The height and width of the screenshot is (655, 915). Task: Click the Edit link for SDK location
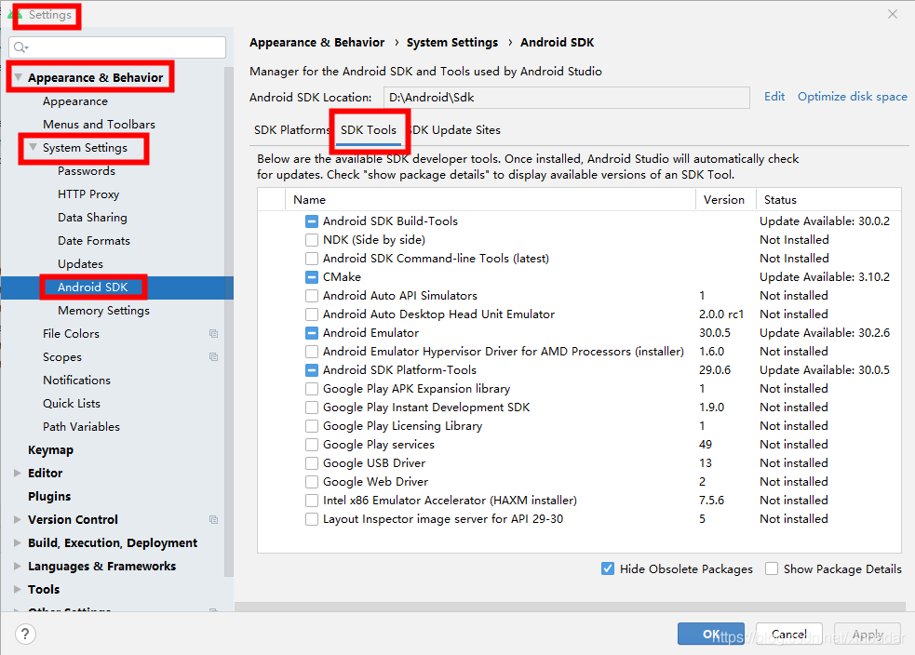[774, 97]
